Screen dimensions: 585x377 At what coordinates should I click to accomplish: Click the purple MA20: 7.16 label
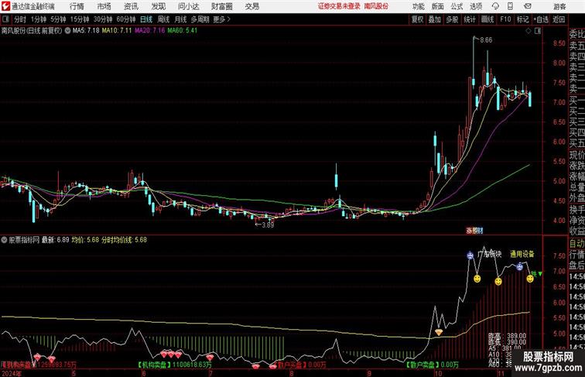pos(149,31)
